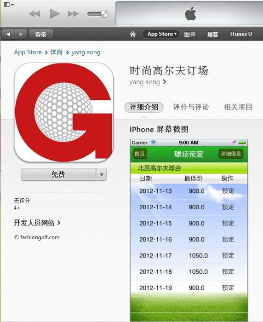Click 体育 in the breadcrumb
Screen dimensions: 263x322
pos(56,52)
